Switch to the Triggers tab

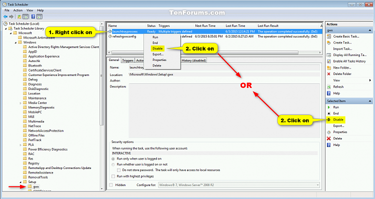[x=127, y=60]
